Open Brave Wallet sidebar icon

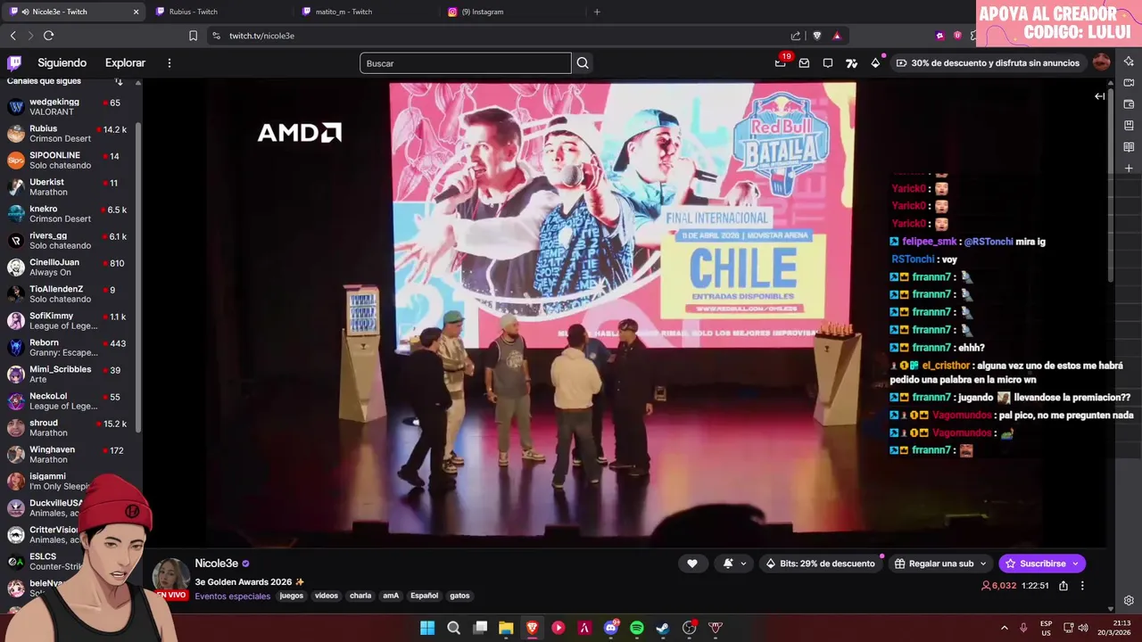click(1129, 104)
